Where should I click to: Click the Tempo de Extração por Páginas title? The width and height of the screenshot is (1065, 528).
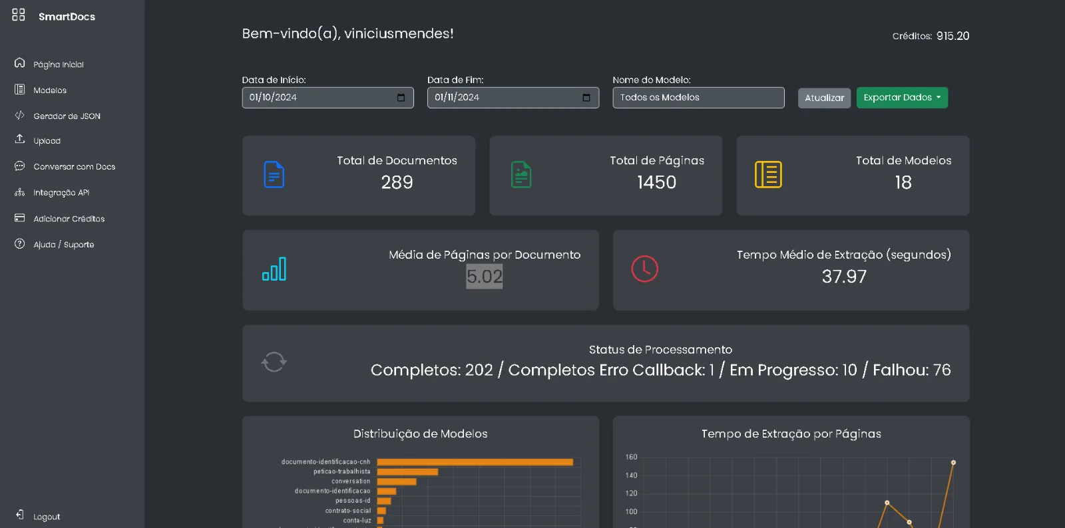pos(791,434)
